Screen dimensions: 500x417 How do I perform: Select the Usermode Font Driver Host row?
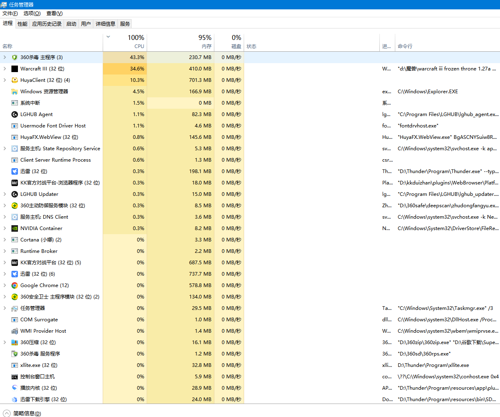(250, 126)
